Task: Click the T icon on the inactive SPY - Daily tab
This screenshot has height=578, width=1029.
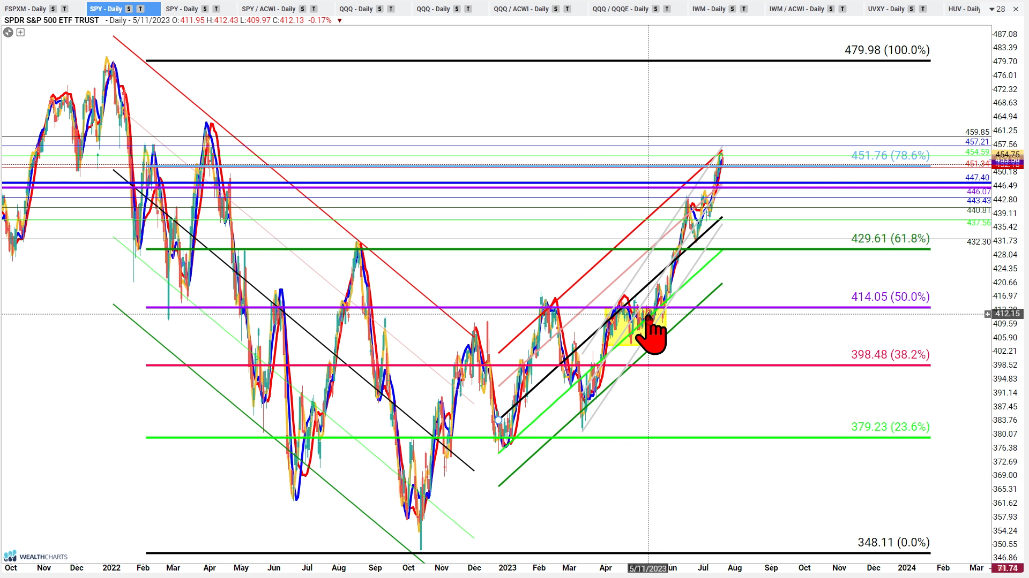Action: coord(217,9)
